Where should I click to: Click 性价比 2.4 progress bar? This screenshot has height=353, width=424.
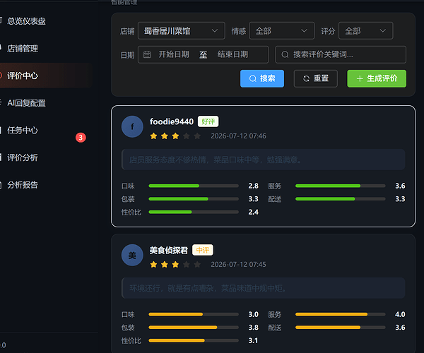[x=194, y=212]
